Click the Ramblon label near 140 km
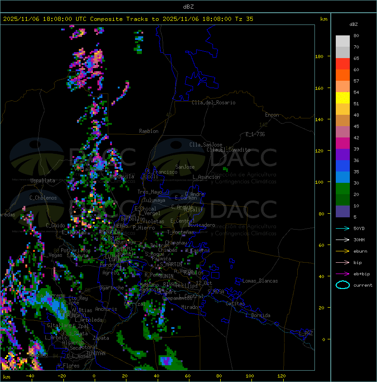377x382 pixels. pos(149,131)
